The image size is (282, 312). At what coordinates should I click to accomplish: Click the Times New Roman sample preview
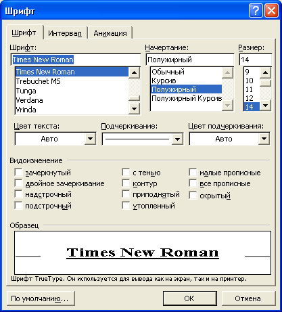[143, 252]
